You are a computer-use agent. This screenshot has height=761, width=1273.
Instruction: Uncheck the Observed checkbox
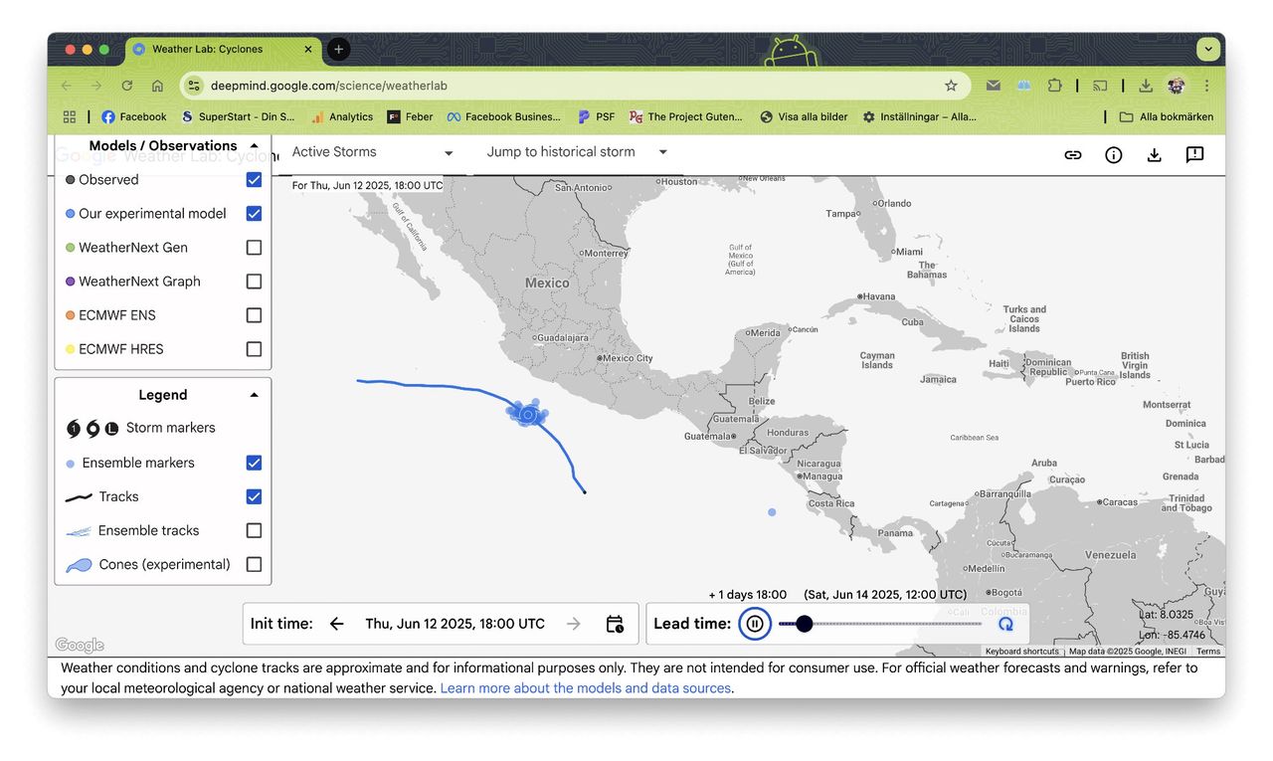[x=254, y=180]
